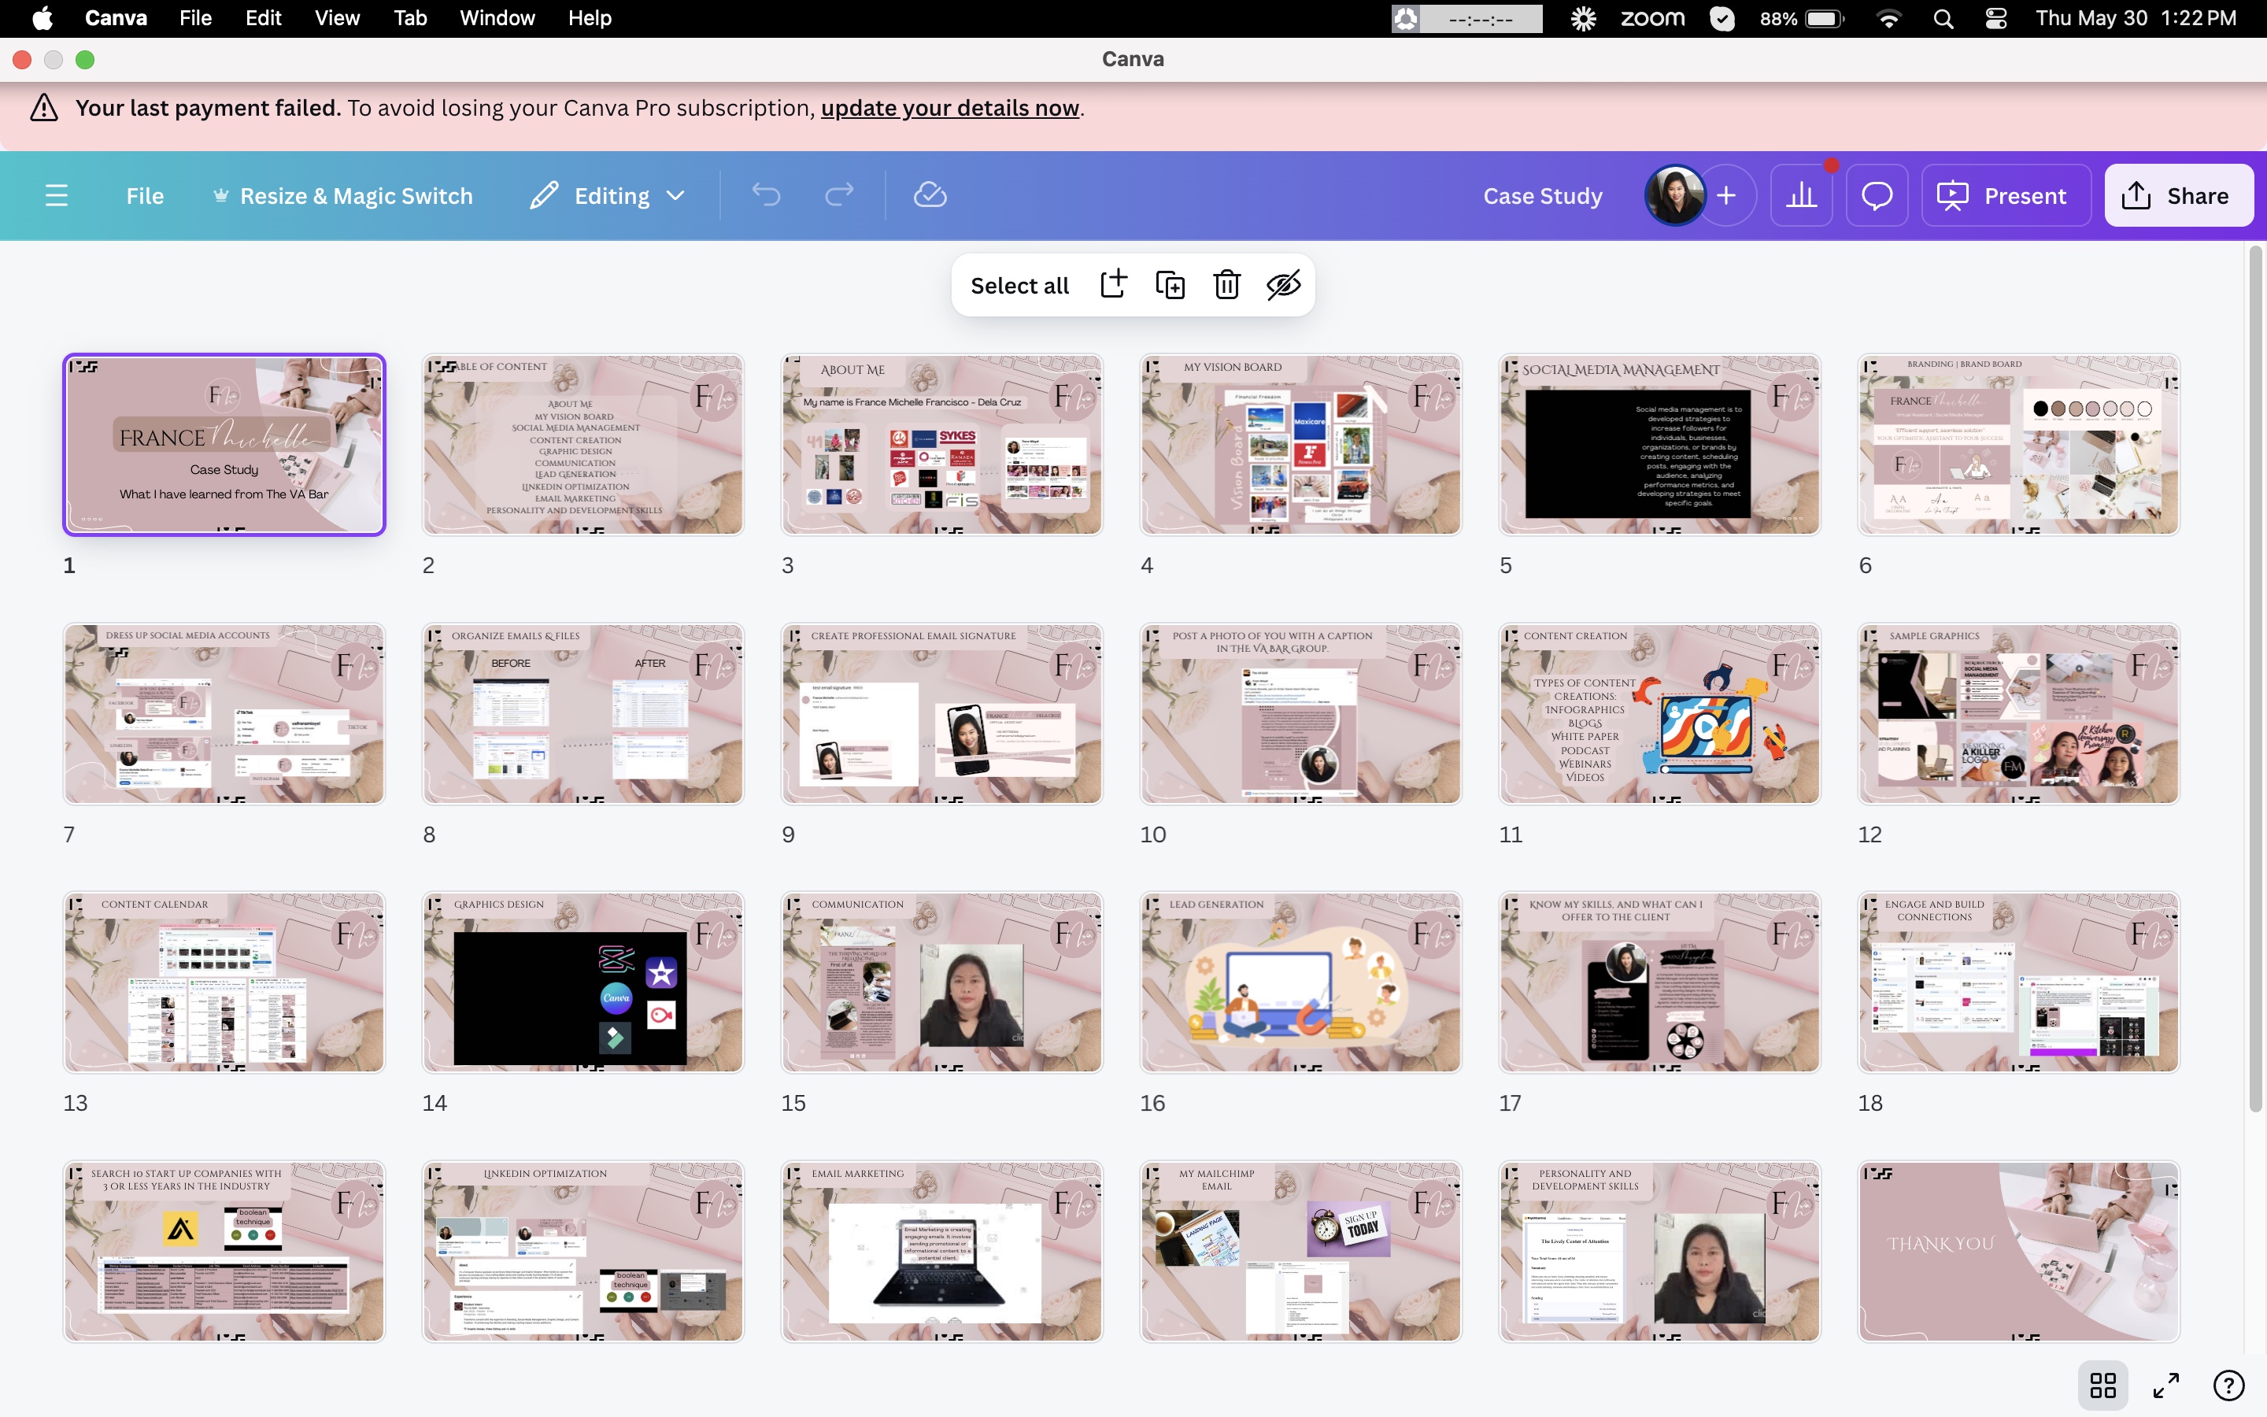Select page 5 Social Media Management thumbnail
This screenshot has width=2267, height=1417.
[1659, 444]
